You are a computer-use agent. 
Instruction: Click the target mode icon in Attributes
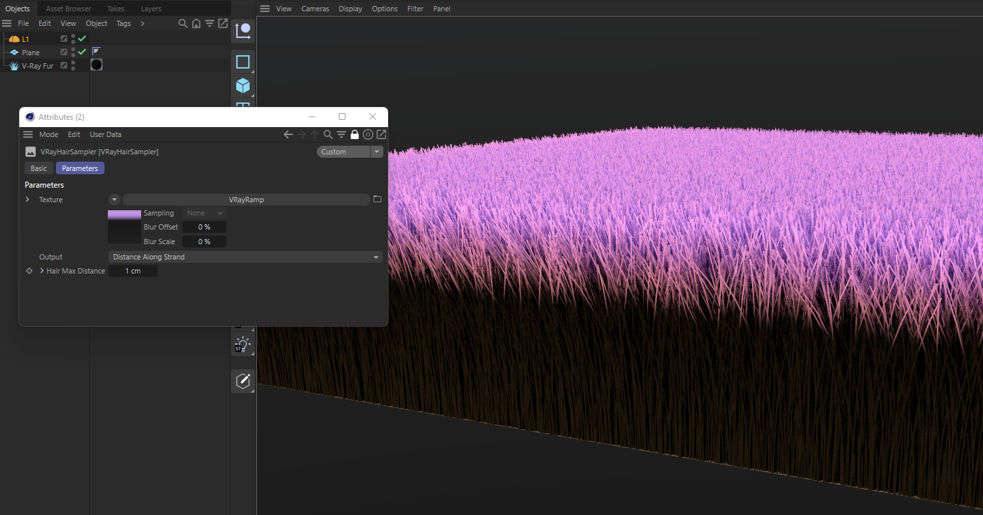tap(368, 134)
